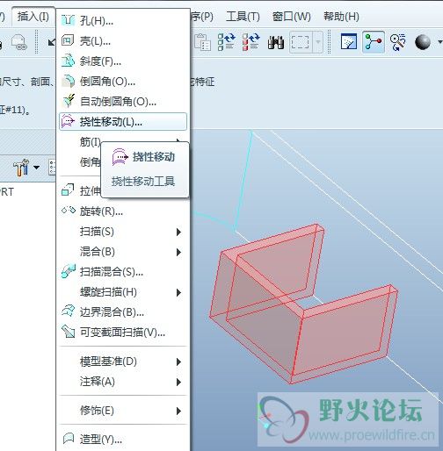443x451 pixels.
Task: Click the regenerate model toolbar icon
Action: pos(226,42)
